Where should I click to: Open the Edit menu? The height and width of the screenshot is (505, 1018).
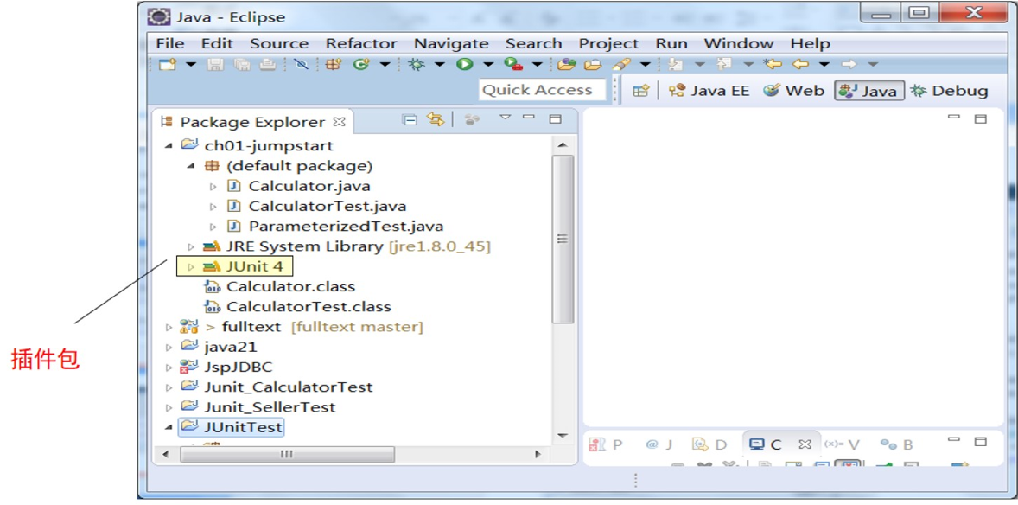[217, 43]
